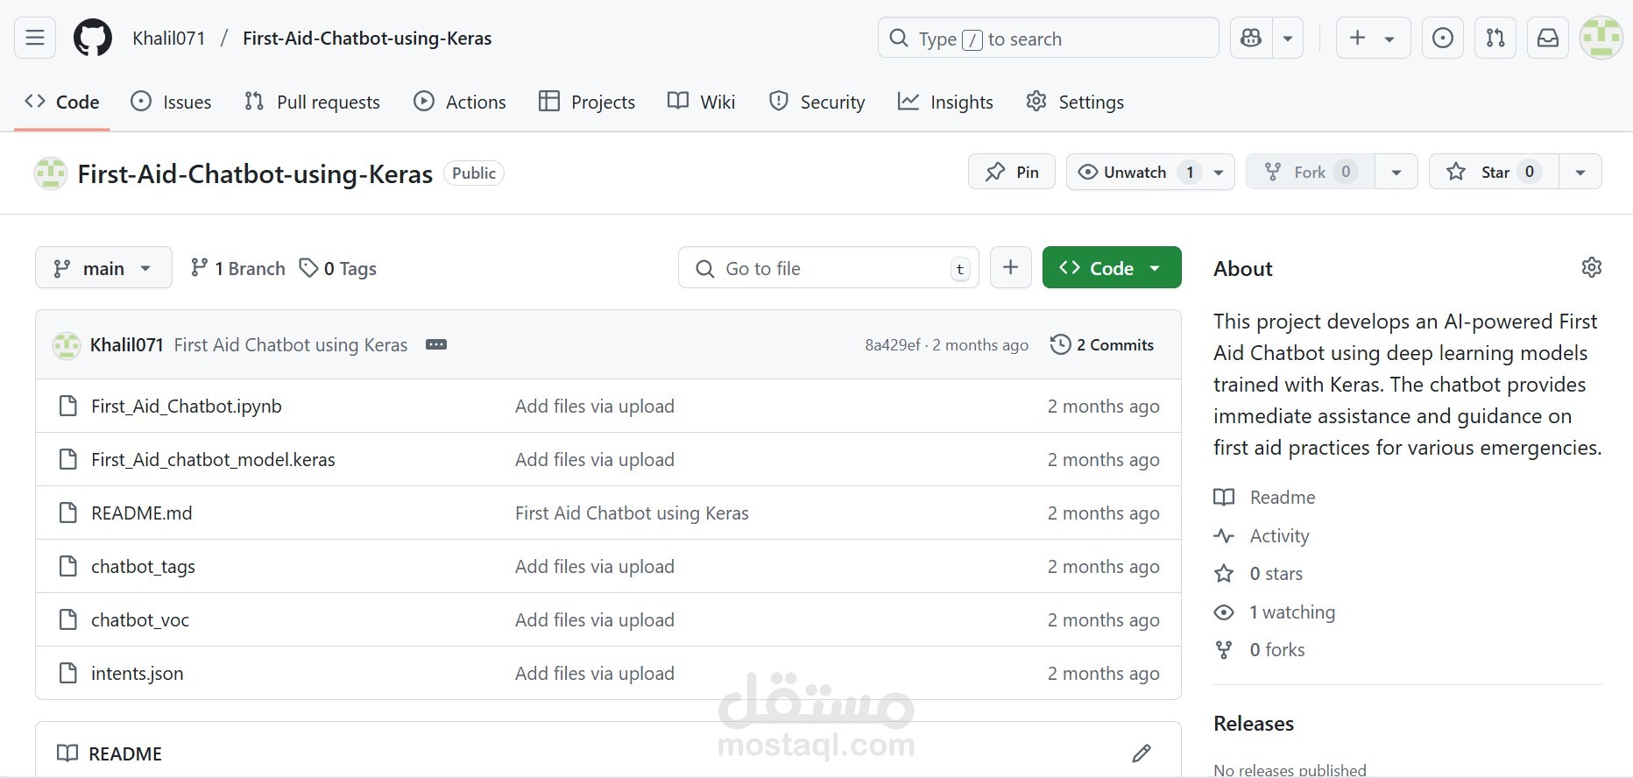Image resolution: width=1633 pixels, height=778 pixels.
Task: Open the user profile avatar menu
Action: click(1601, 38)
